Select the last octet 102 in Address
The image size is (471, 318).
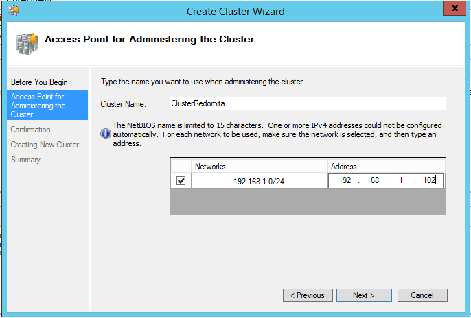[430, 181]
